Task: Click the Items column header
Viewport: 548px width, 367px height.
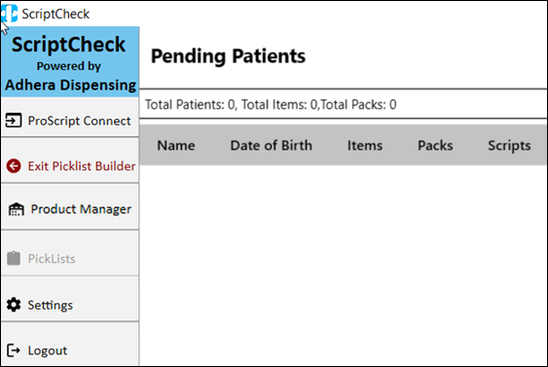Action: (x=365, y=145)
